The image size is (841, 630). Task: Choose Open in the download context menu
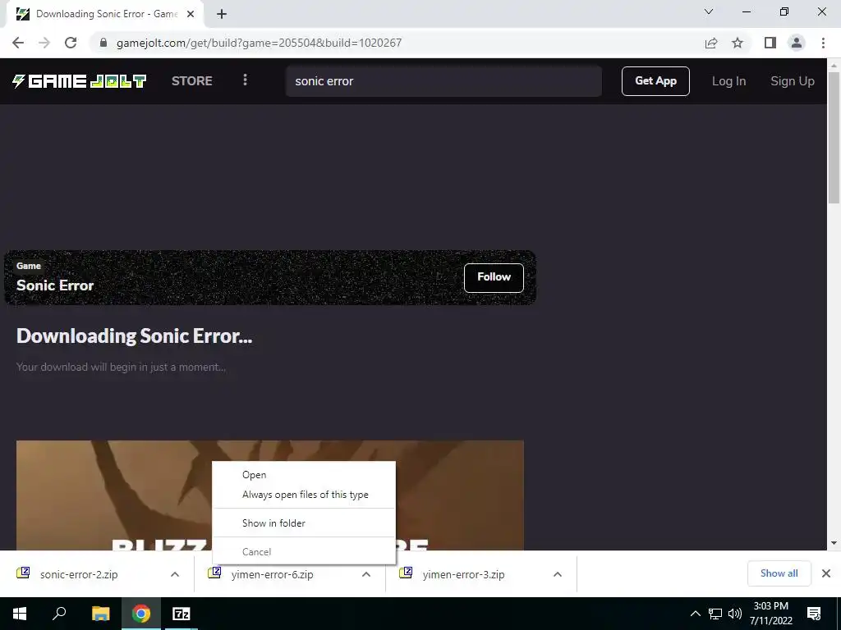pos(304,475)
